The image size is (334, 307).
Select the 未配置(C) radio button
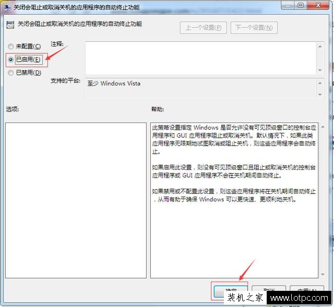click(x=10, y=46)
